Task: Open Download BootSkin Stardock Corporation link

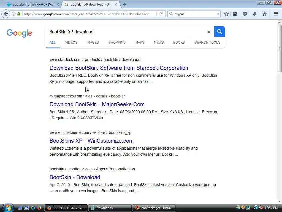Action: 119,68
